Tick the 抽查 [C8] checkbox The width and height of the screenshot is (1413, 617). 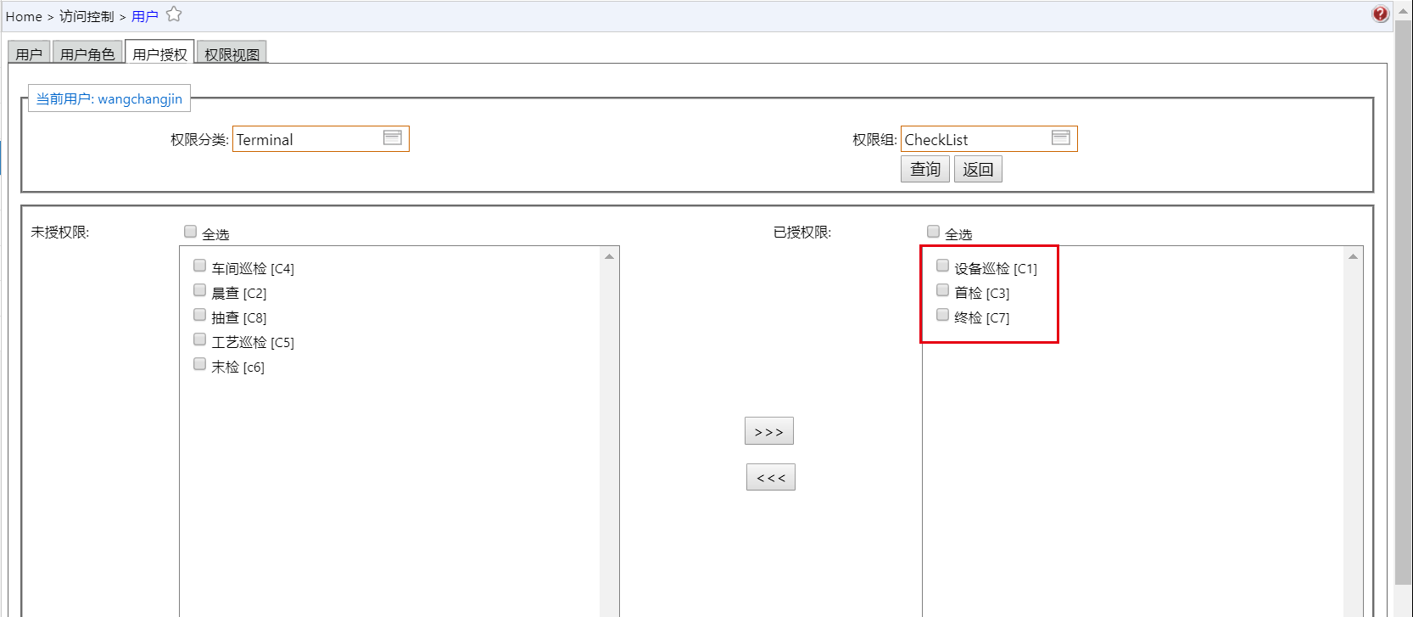coord(199,315)
